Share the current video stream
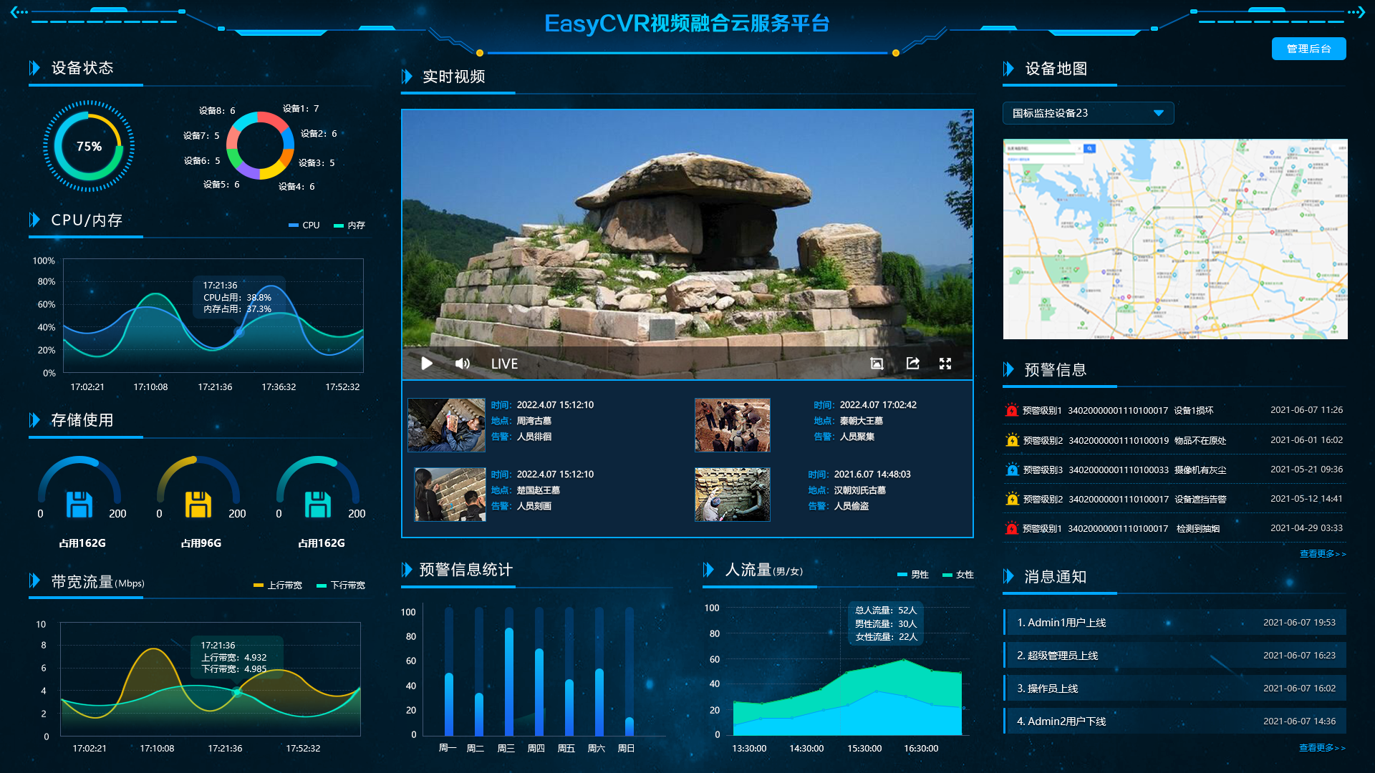1375x773 pixels. click(x=911, y=364)
